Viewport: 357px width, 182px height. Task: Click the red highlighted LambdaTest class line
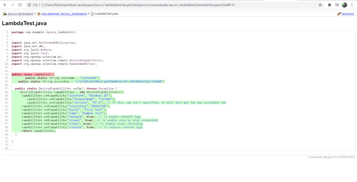[33, 74]
